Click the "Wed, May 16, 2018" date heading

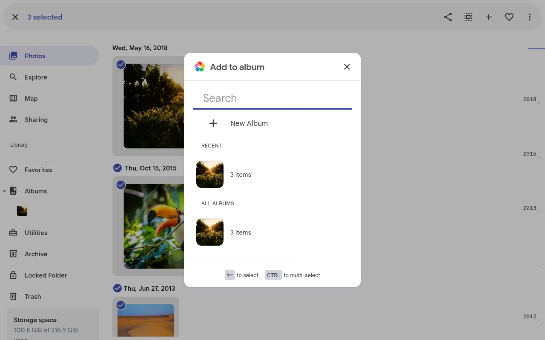tap(140, 48)
